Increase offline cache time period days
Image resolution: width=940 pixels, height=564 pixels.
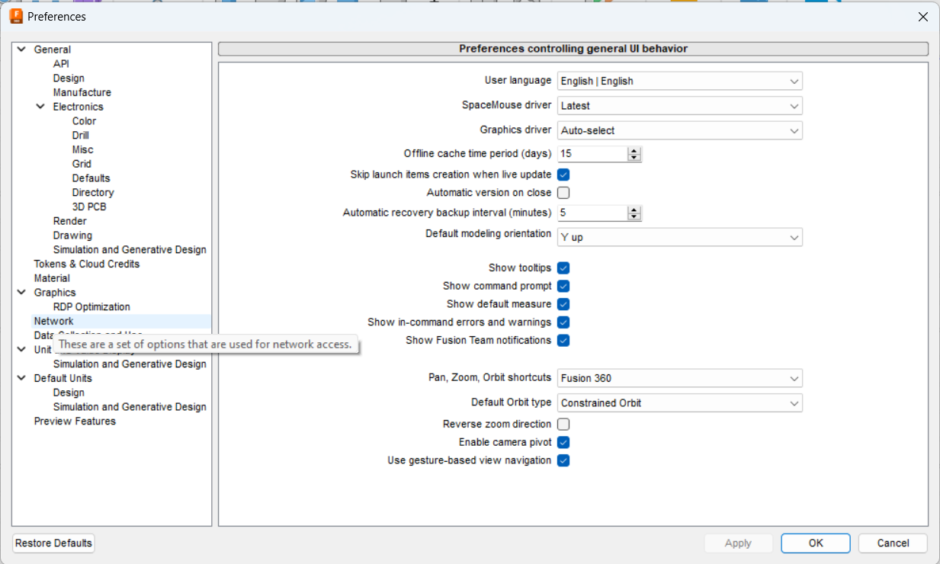pos(634,150)
